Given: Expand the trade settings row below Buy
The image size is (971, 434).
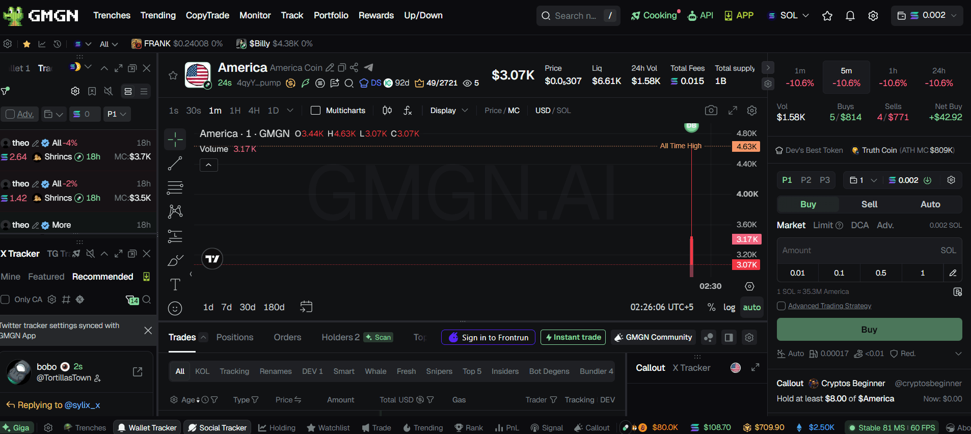Looking at the screenshot, I should [958, 354].
